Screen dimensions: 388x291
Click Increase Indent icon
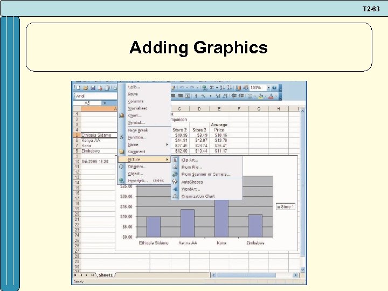[241, 96]
